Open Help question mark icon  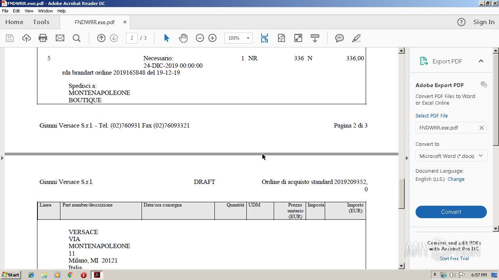tap(461, 22)
